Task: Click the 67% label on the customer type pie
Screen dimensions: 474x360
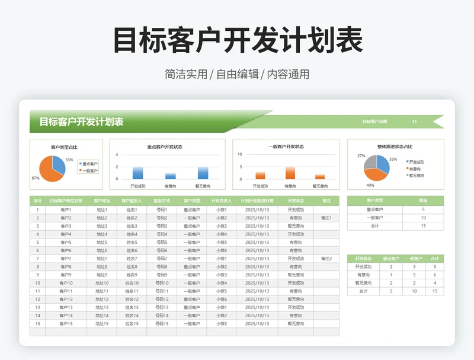Action: [36, 178]
